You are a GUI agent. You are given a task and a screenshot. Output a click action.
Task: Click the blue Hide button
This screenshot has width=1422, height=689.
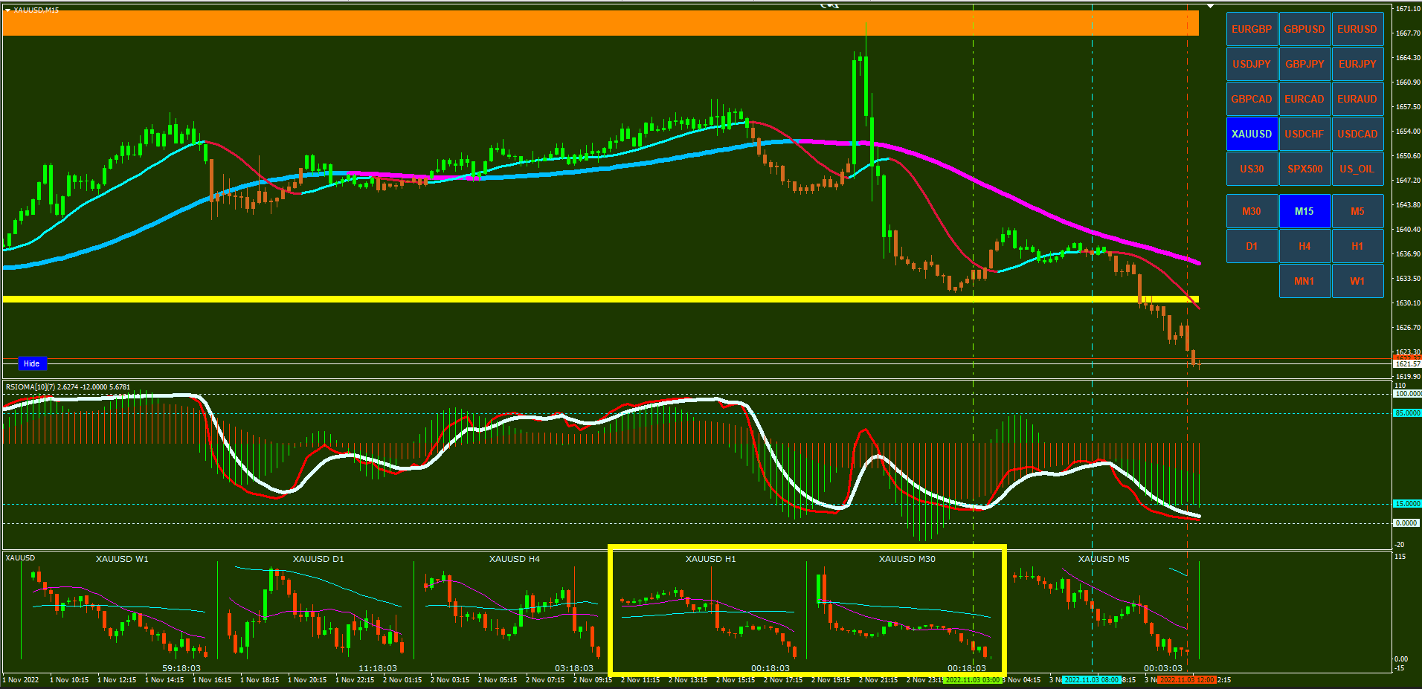coord(32,363)
